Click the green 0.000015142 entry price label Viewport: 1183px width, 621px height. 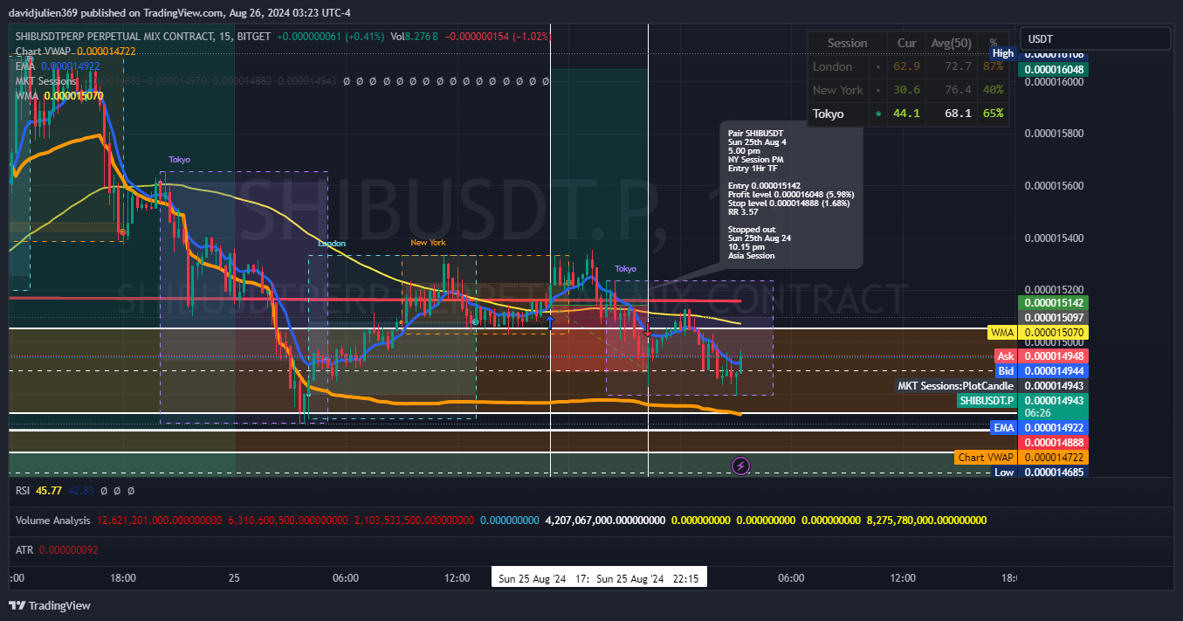click(x=1054, y=302)
